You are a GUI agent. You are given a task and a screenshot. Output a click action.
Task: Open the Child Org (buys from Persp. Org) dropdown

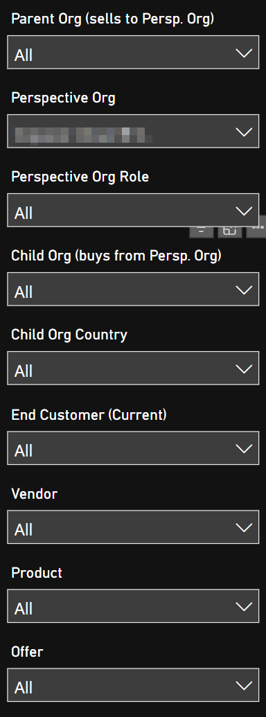(133, 290)
